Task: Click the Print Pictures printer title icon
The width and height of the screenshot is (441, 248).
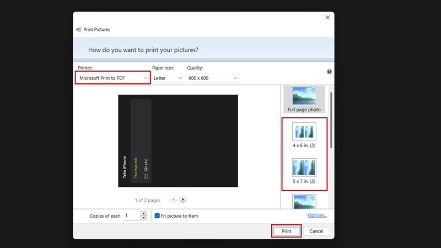Action: pos(79,29)
